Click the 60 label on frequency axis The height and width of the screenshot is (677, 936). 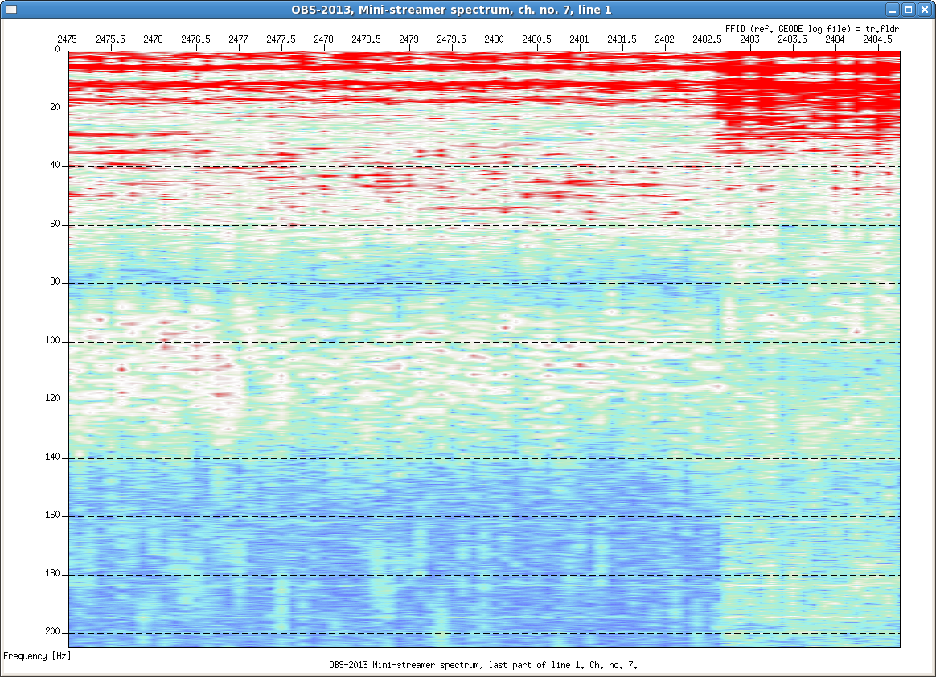coord(55,224)
